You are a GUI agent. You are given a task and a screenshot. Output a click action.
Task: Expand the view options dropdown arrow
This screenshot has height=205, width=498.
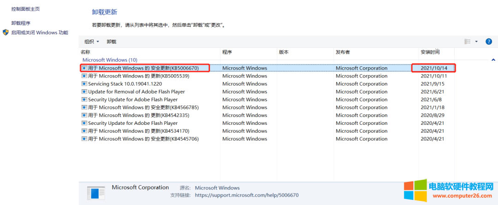pos(476,41)
